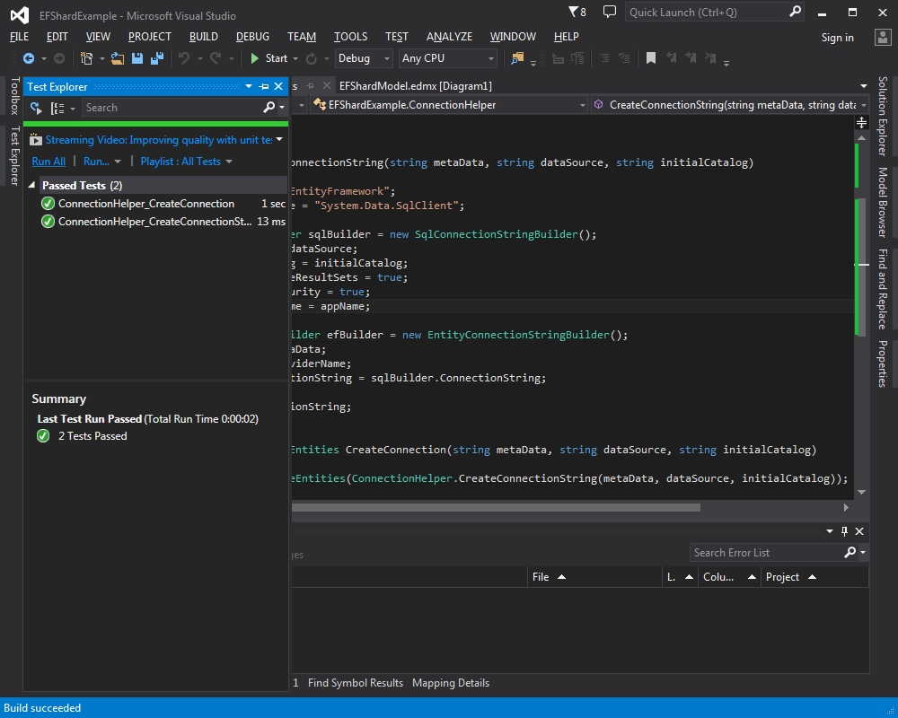
Task: Click split-editor handle above the vertical scrollbar
Action: point(861,123)
